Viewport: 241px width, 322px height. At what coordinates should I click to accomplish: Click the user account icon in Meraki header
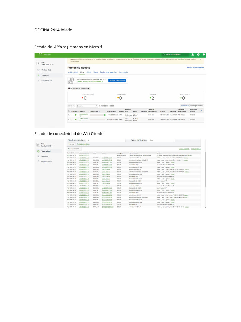tap(193, 54)
